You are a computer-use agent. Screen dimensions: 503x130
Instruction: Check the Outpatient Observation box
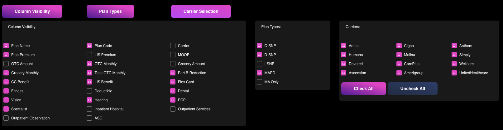pyautogui.click(x=6, y=118)
